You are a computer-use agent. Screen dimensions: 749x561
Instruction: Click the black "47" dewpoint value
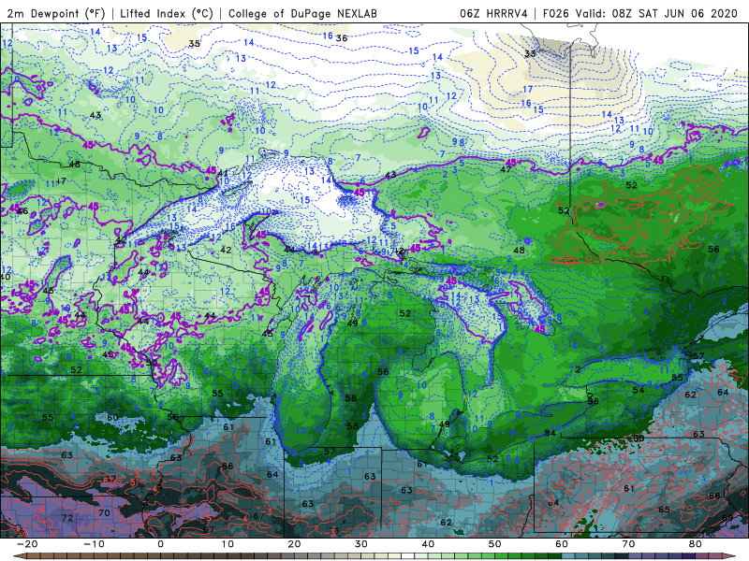506,169
